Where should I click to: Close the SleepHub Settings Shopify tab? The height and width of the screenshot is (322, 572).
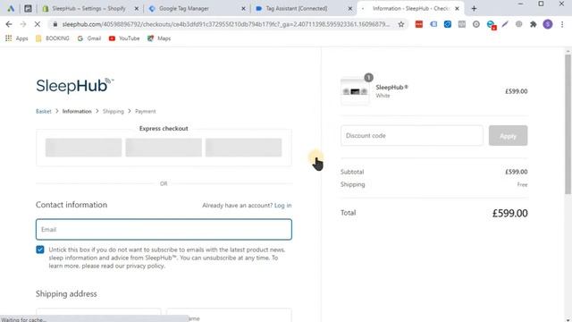137,8
